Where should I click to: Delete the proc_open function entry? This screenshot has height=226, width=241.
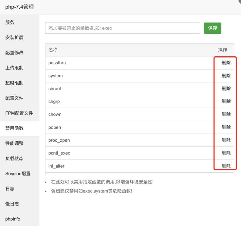(x=226, y=140)
